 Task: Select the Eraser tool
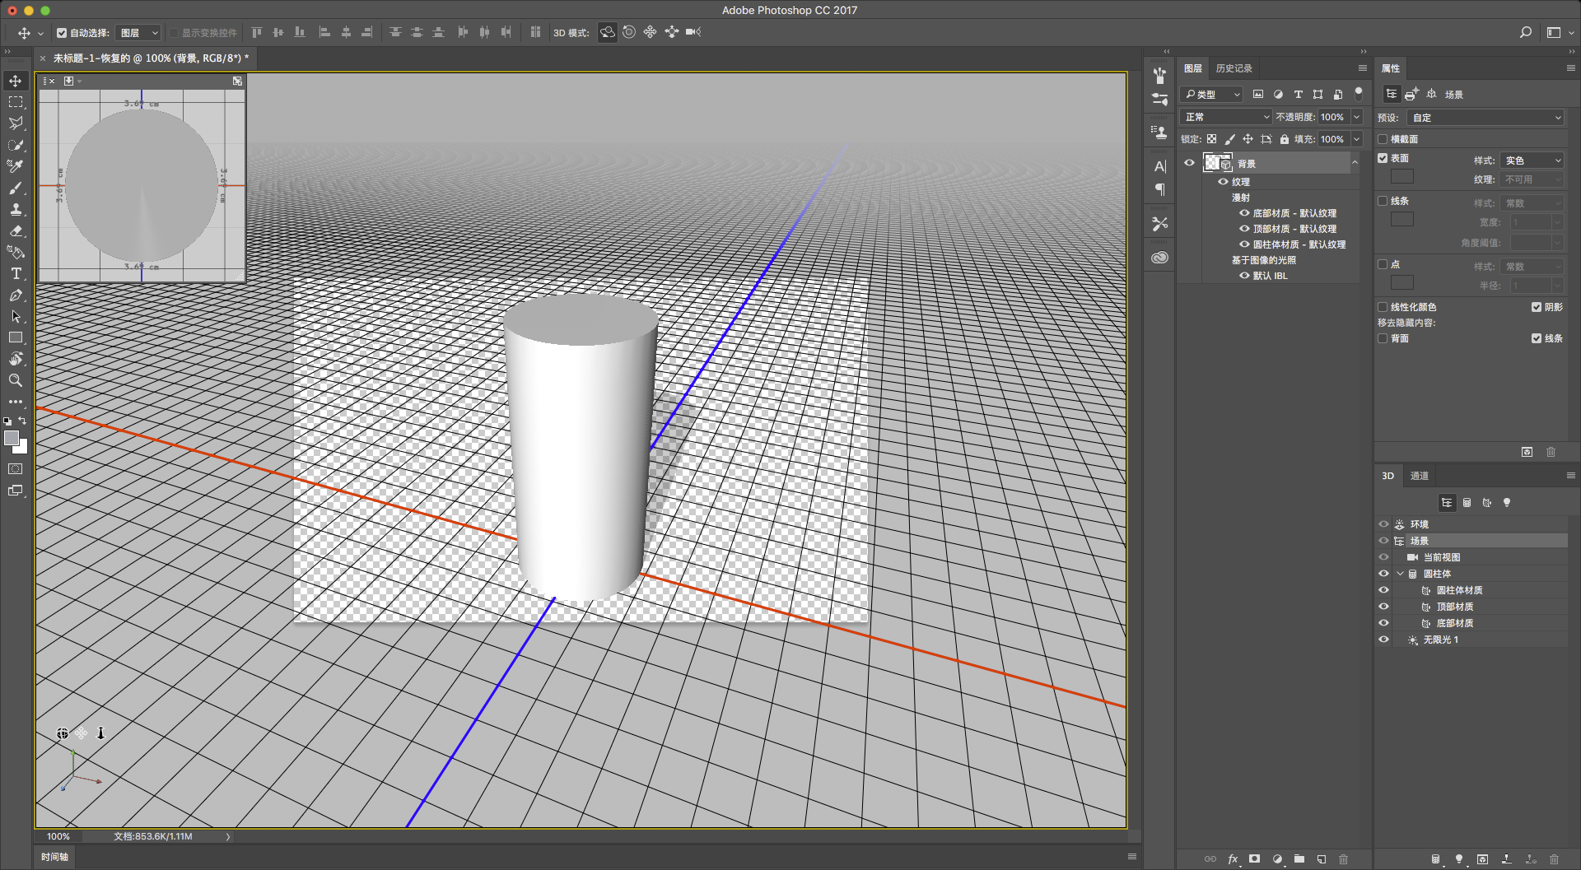(x=16, y=230)
